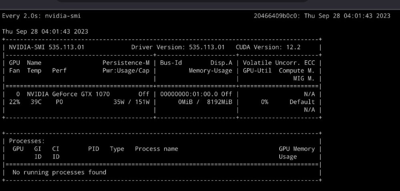Image resolution: width=400 pixels, height=191 pixels.
Task: Click the Default compute mode value
Action: (x=302, y=102)
